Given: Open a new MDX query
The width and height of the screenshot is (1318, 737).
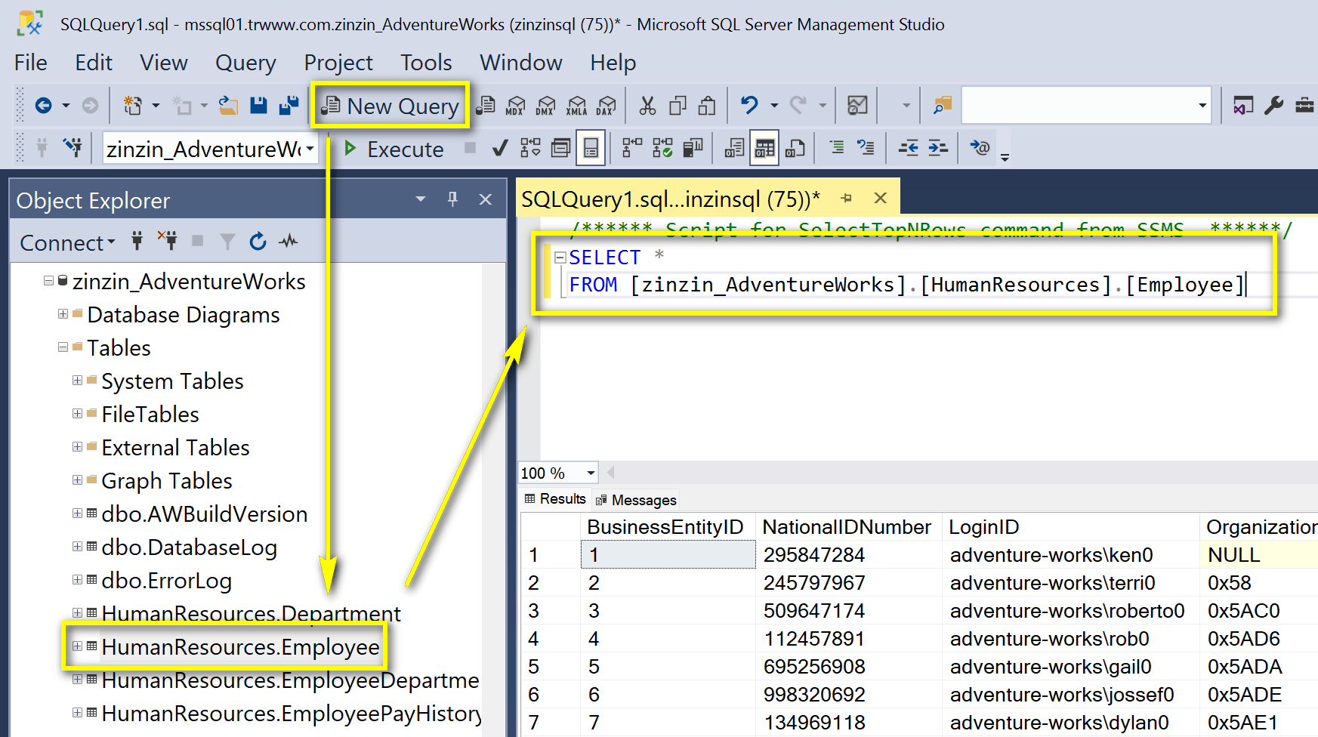Looking at the screenshot, I should tap(516, 106).
